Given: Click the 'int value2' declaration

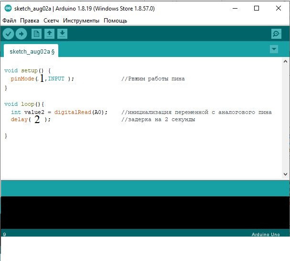Looking at the screenshot, I should 28,112.
